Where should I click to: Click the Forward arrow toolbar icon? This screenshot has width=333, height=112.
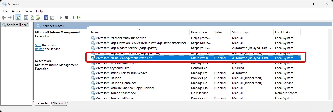pos(10,17)
